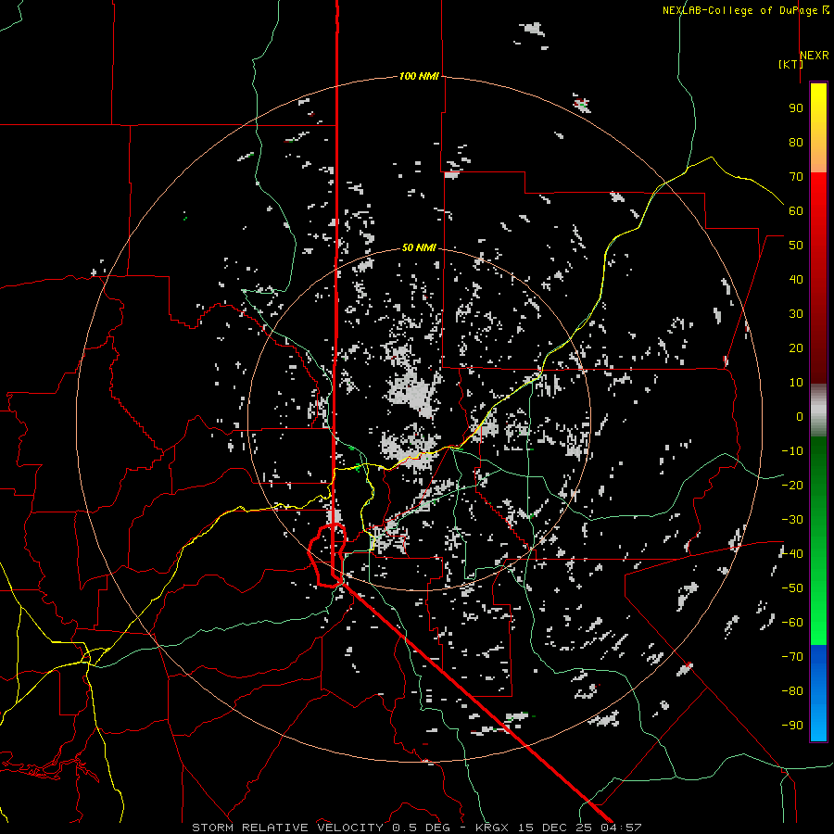Viewport: 834px width, 834px height.
Task: Click the NEXR label above the color bar
Action: [814, 56]
